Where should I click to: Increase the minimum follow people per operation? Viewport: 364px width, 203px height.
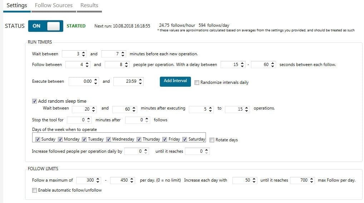point(87,63)
